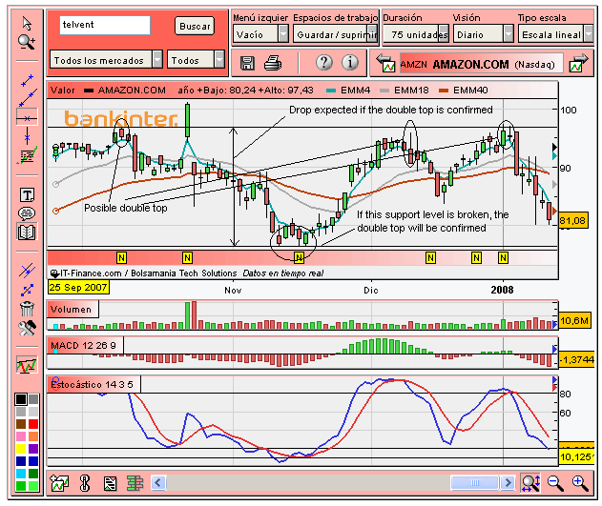Click the chain link icon in bottom toolbar
The width and height of the screenshot is (602, 506).
tap(85, 483)
